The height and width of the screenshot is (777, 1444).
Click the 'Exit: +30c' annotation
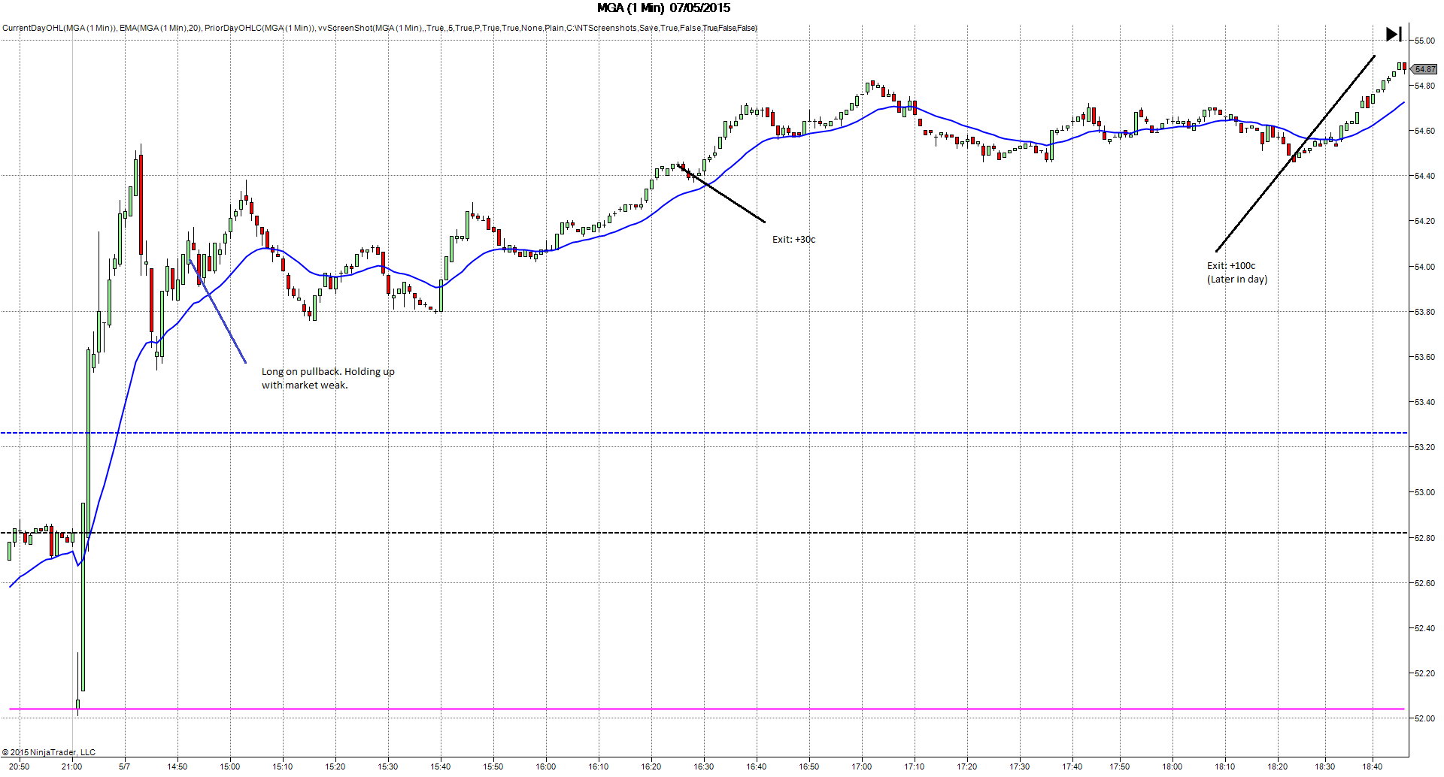pyautogui.click(x=793, y=240)
